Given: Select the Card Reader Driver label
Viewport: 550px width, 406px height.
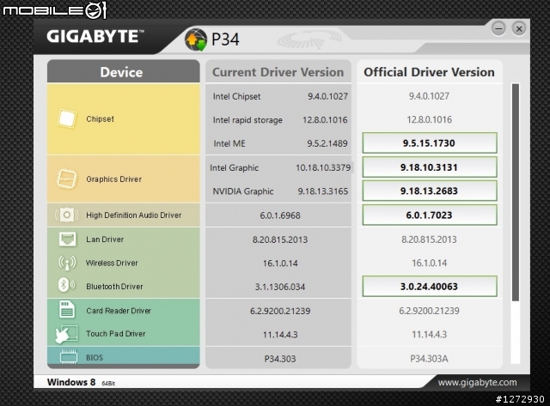Looking at the screenshot, I should pyautogui.click(x=119, y=311).
